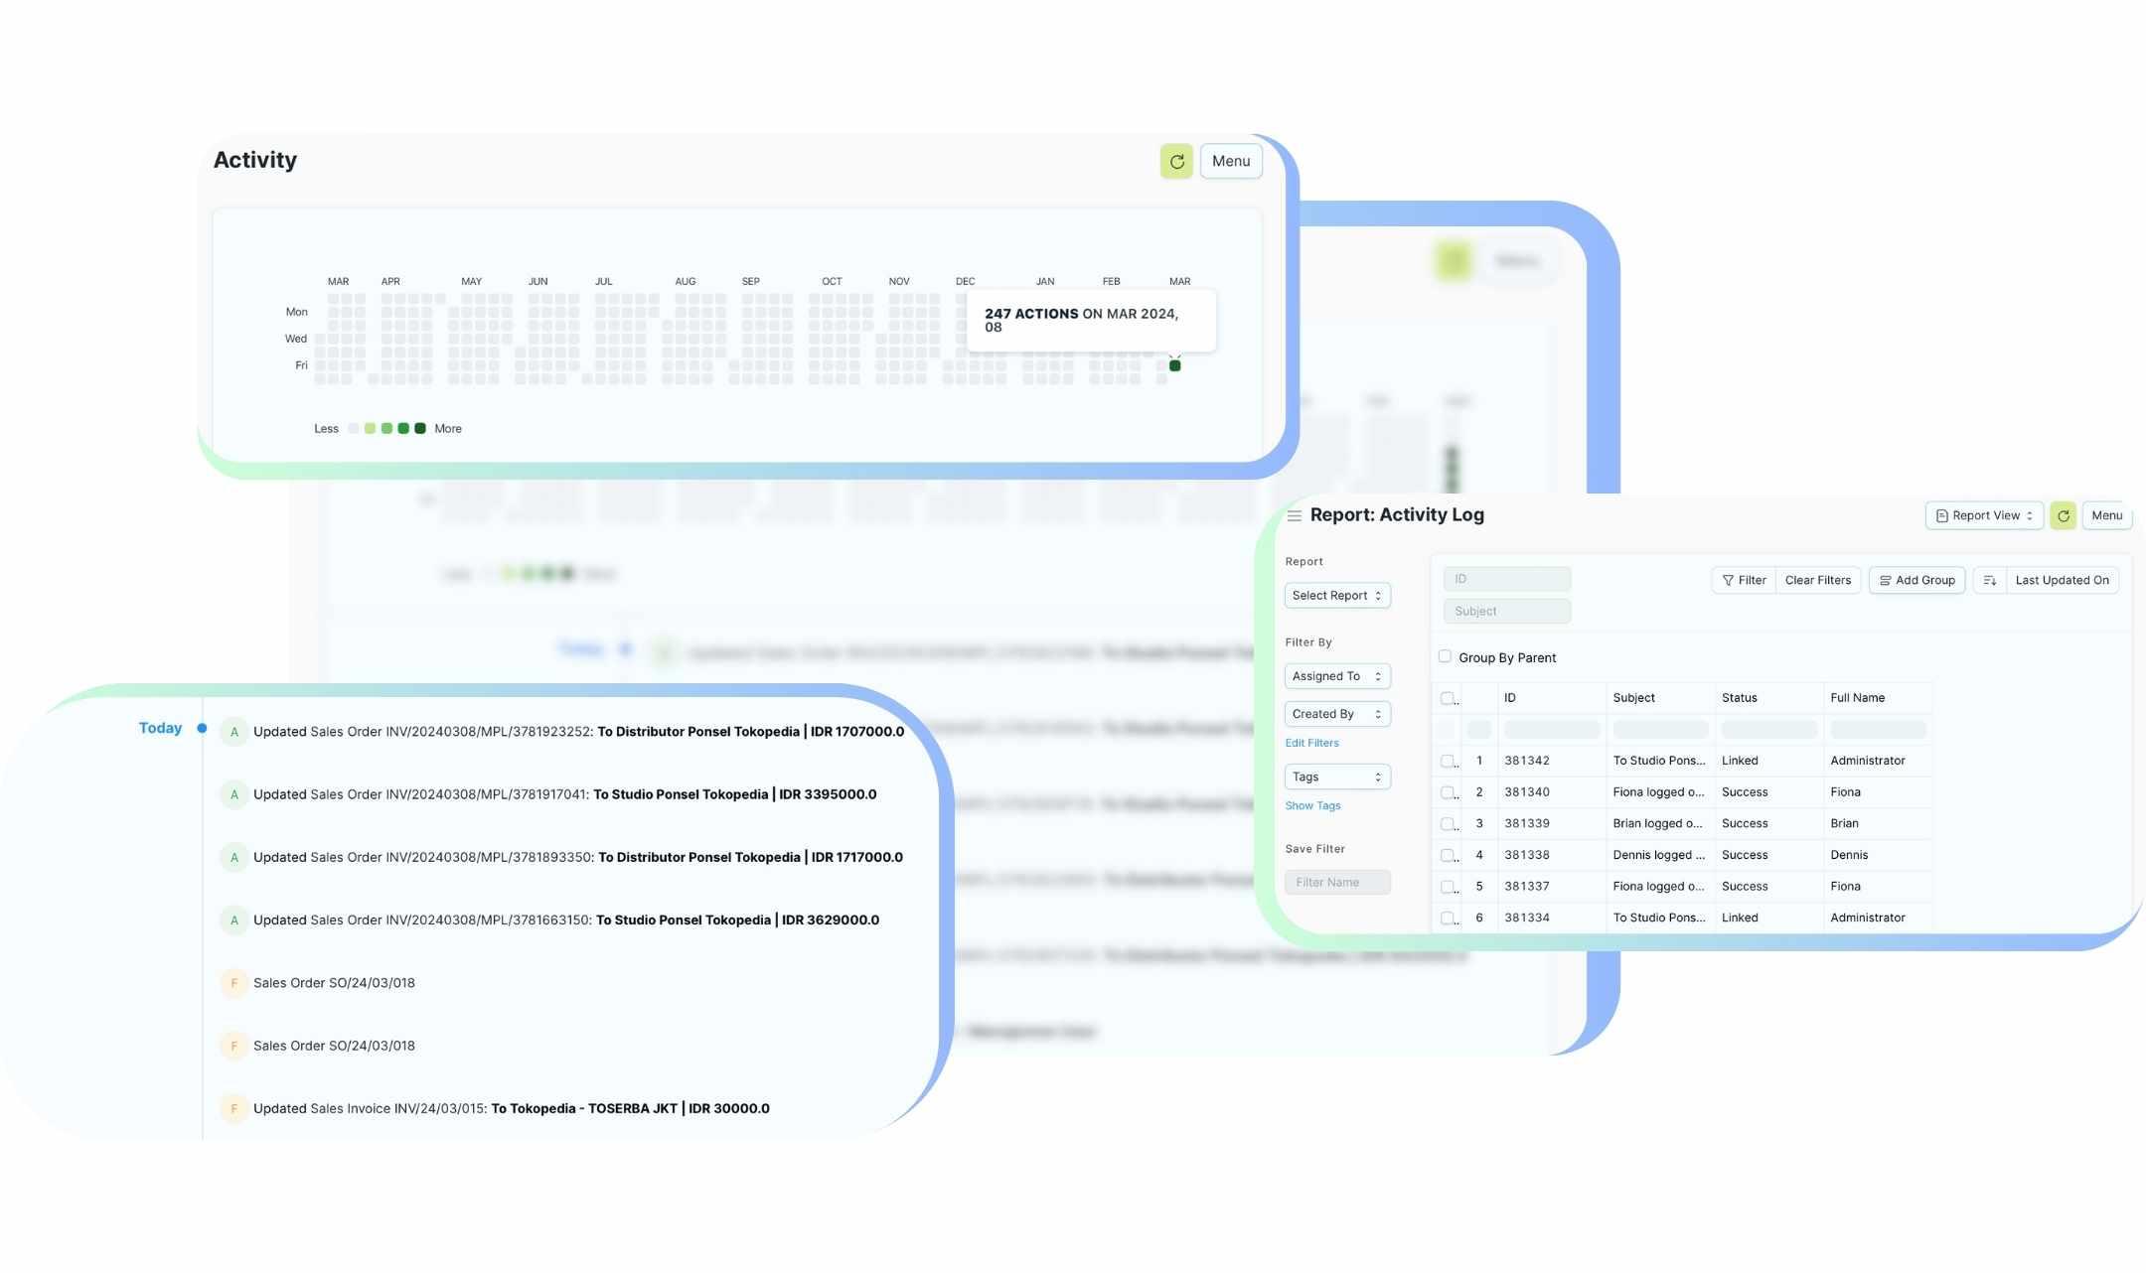The image size is (2146, 1273).
Task: Click the green refresh icon in Activity panel
Action: tap(1176, 161)
